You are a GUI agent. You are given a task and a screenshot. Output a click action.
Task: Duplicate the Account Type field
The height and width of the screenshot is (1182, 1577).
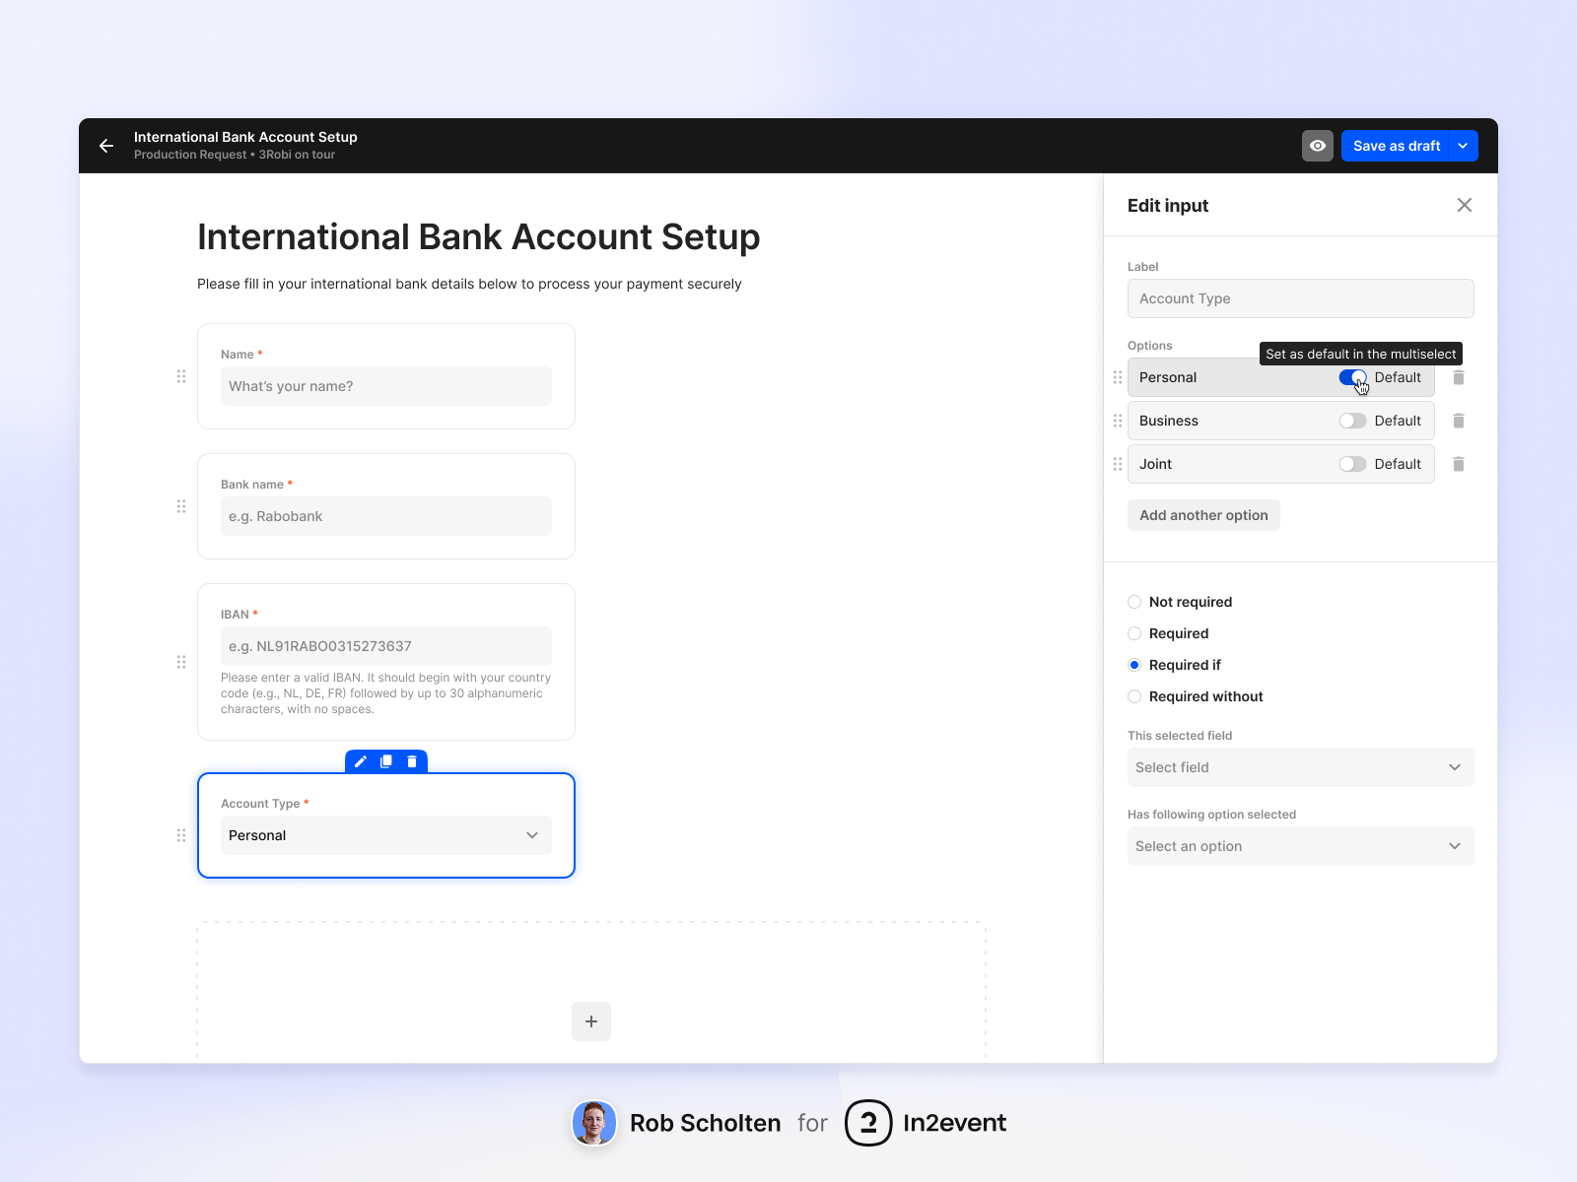(x=386, y=761)
